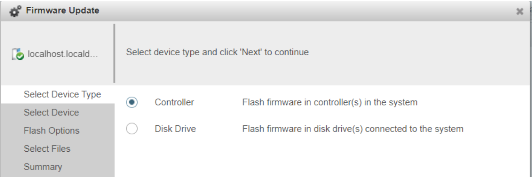Click the localhost.locald... hostname label
Viewport: 532px width, 177px height.
(63, 55)
